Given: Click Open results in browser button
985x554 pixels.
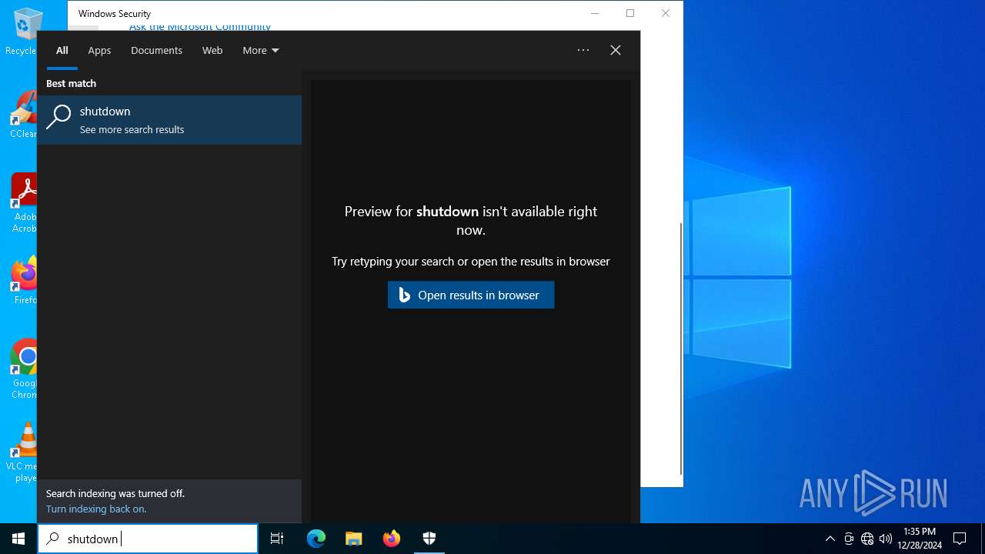Looking at the screenshot, I should pos(471,295).
